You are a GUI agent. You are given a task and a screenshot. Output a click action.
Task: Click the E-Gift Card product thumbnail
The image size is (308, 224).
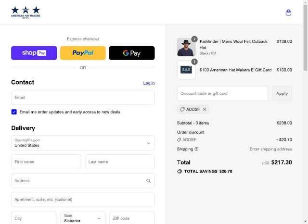tap(186, 70)
